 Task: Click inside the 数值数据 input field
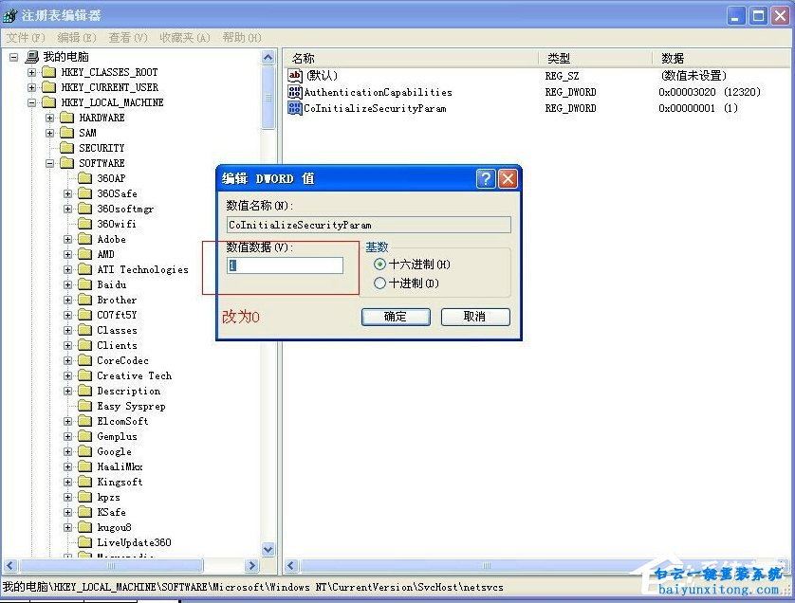285,266
